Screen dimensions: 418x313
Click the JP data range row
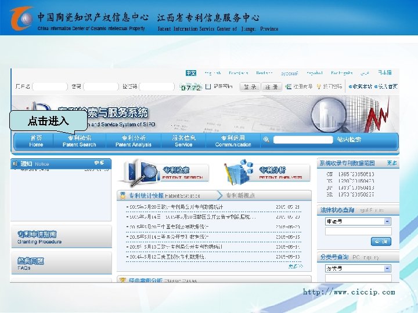click(350, 188)
